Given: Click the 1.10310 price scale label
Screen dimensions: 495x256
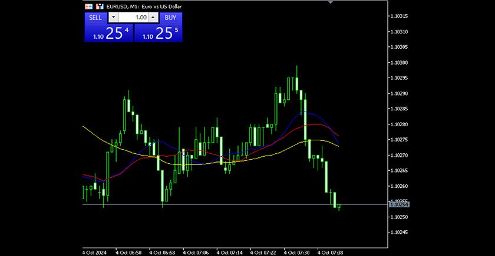Looking at the screenshot, I should [399, 32].
